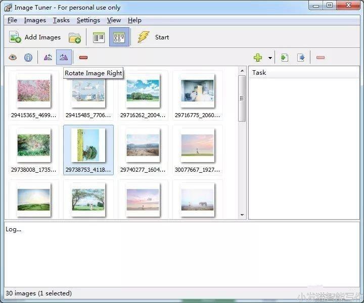Click the eye preview image icon
Image resolution: width=364 pixels, height=303 pixels.
13,58
